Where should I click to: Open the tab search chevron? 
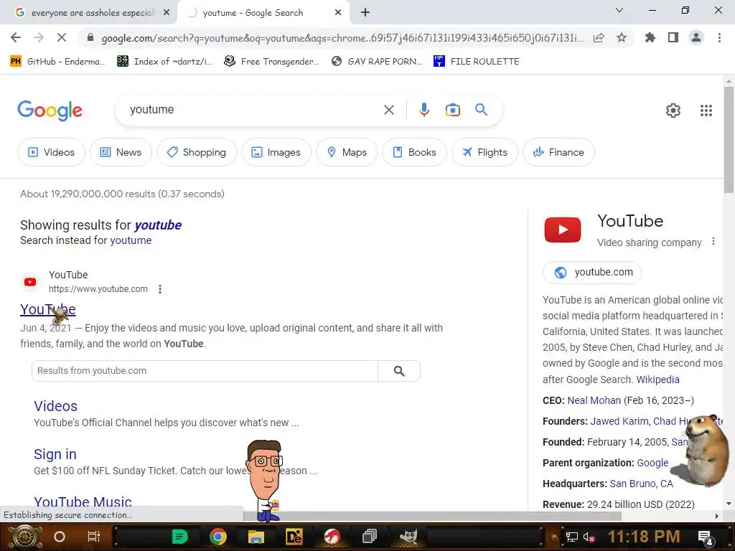tap(619, 10)
